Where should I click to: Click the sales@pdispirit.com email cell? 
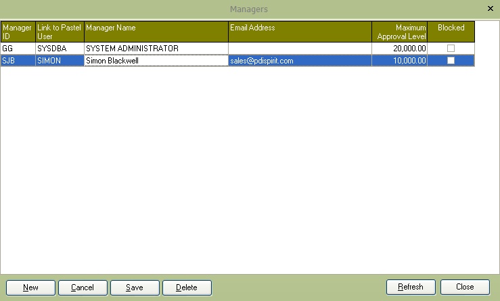tap(300, 61)
